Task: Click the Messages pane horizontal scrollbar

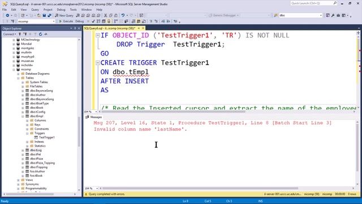Action: tap(200, 189)
